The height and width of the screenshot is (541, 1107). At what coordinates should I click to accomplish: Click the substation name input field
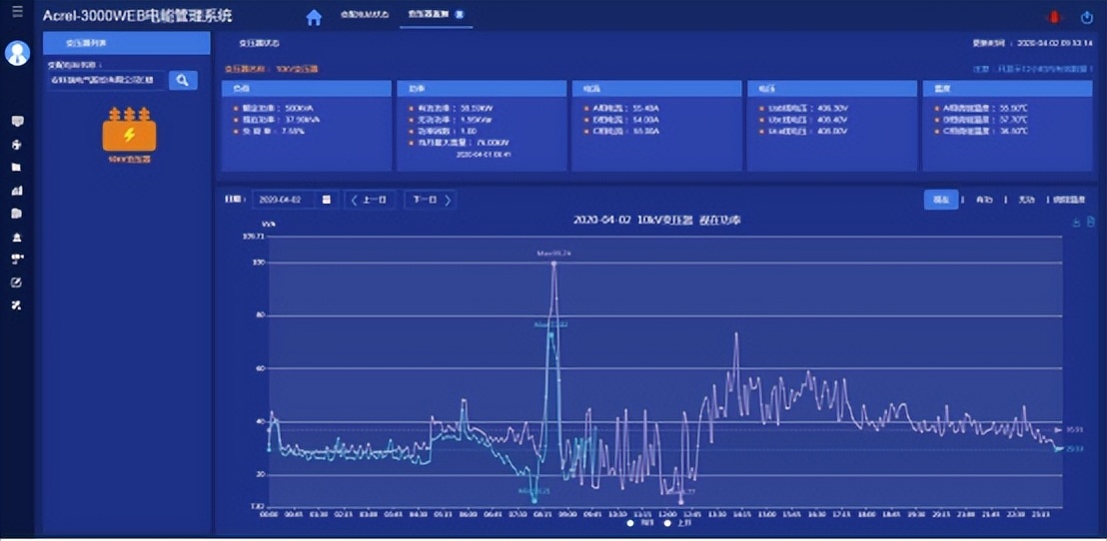106,80
